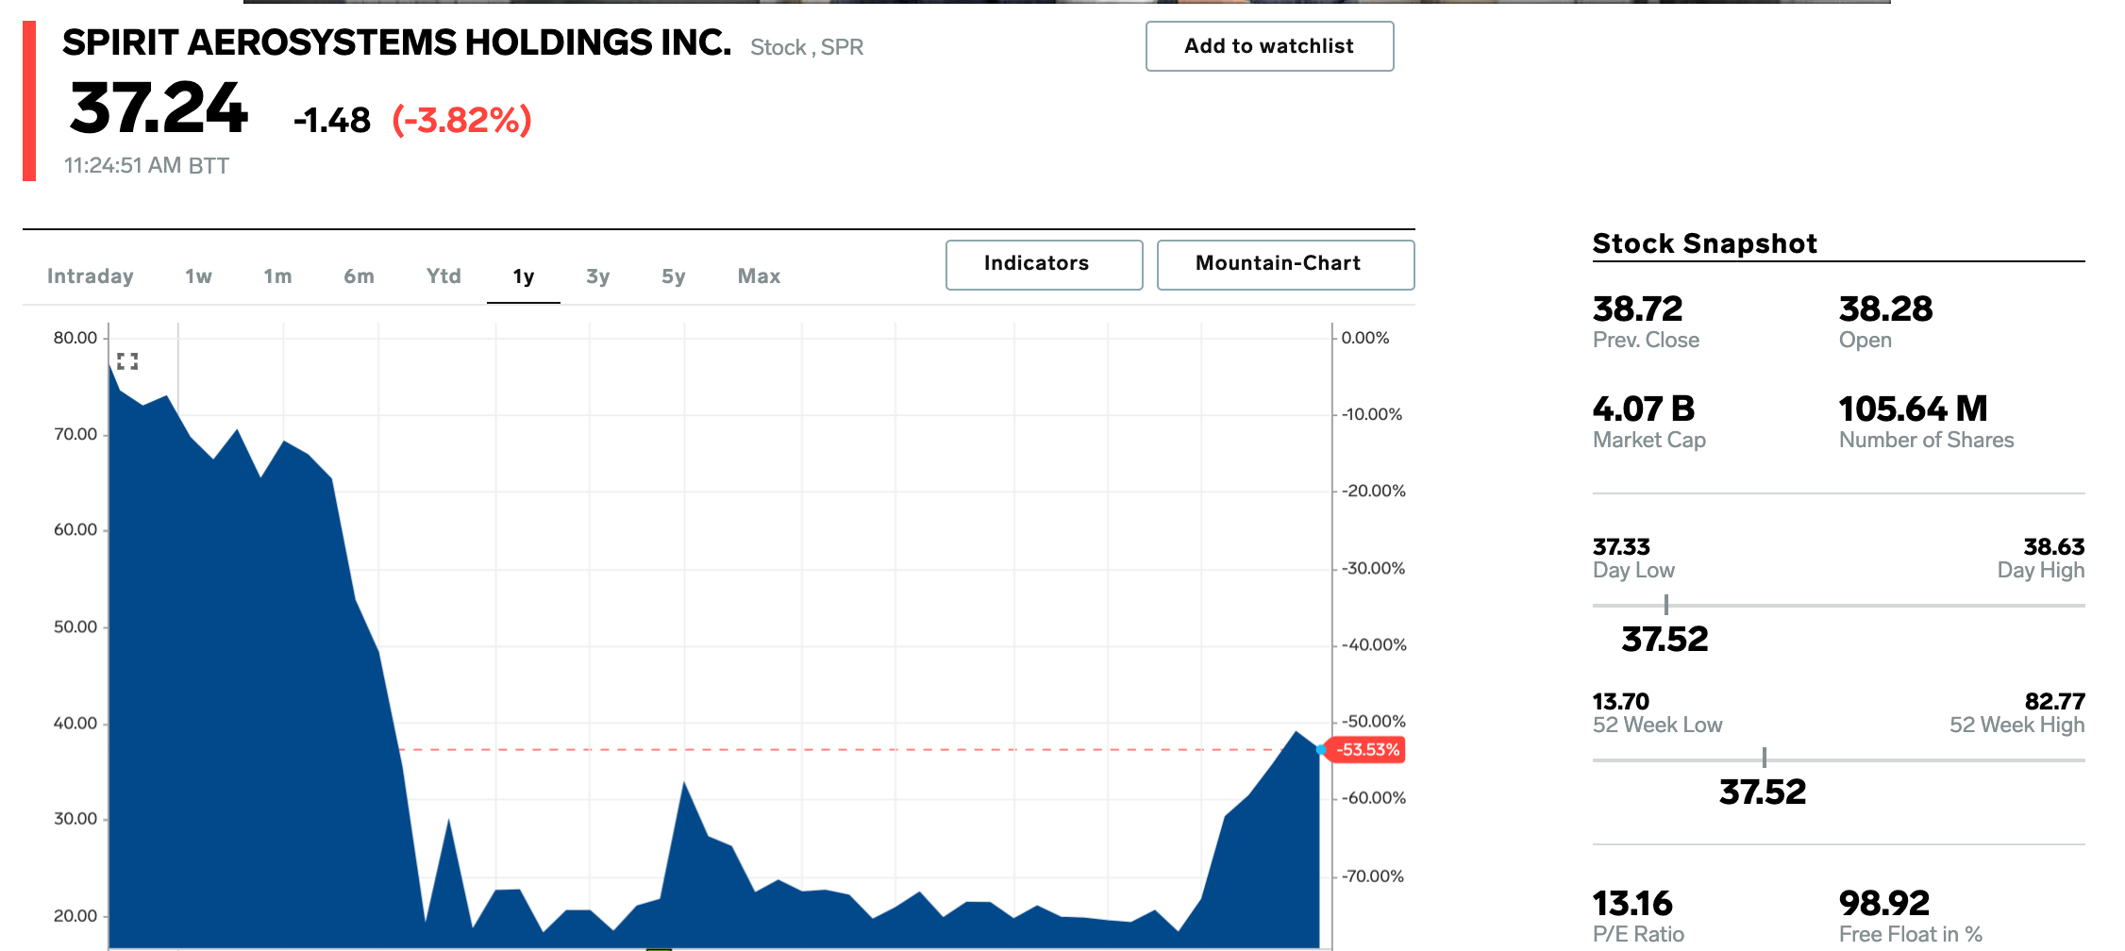The height and width of the screenshot is (951, 2125).
Task: Click the -70.00% percent axis label
Action: tap(1373, 876)
